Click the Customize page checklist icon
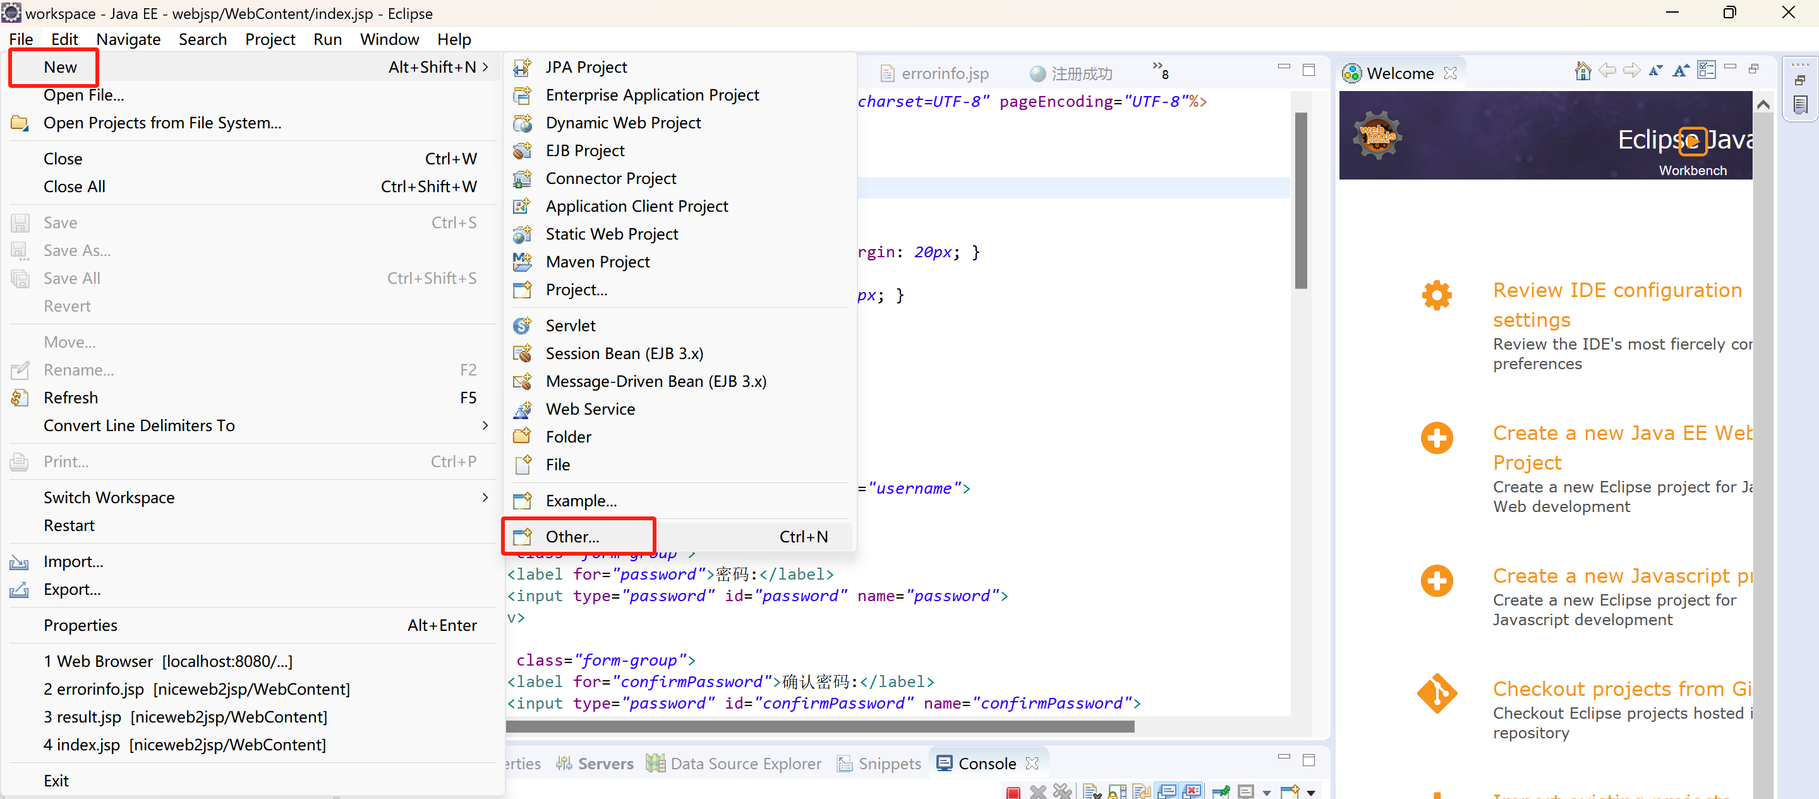 click(x=1706, y=71)
